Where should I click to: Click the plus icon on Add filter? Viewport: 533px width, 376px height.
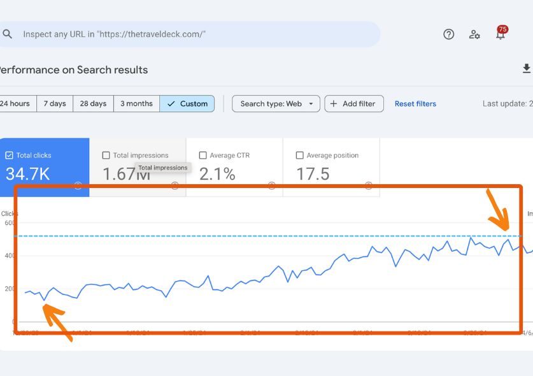pyautogui.click(x=334, y=104)
